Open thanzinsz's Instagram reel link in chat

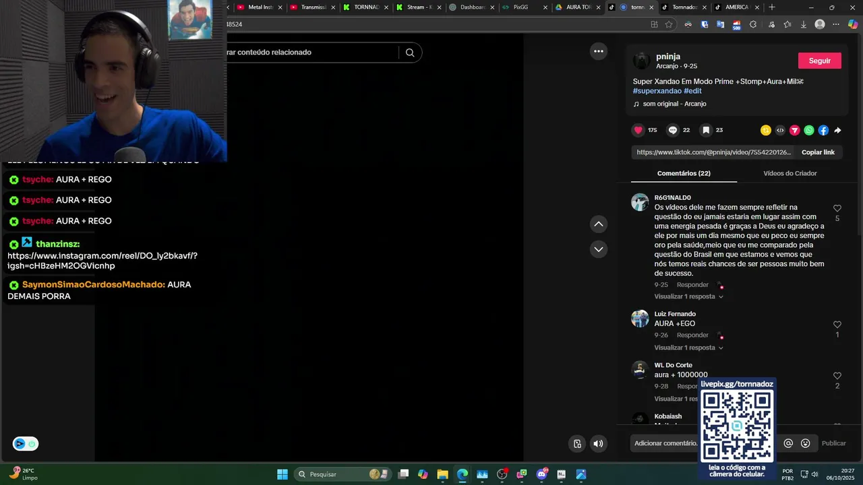[x=102, y=261]
